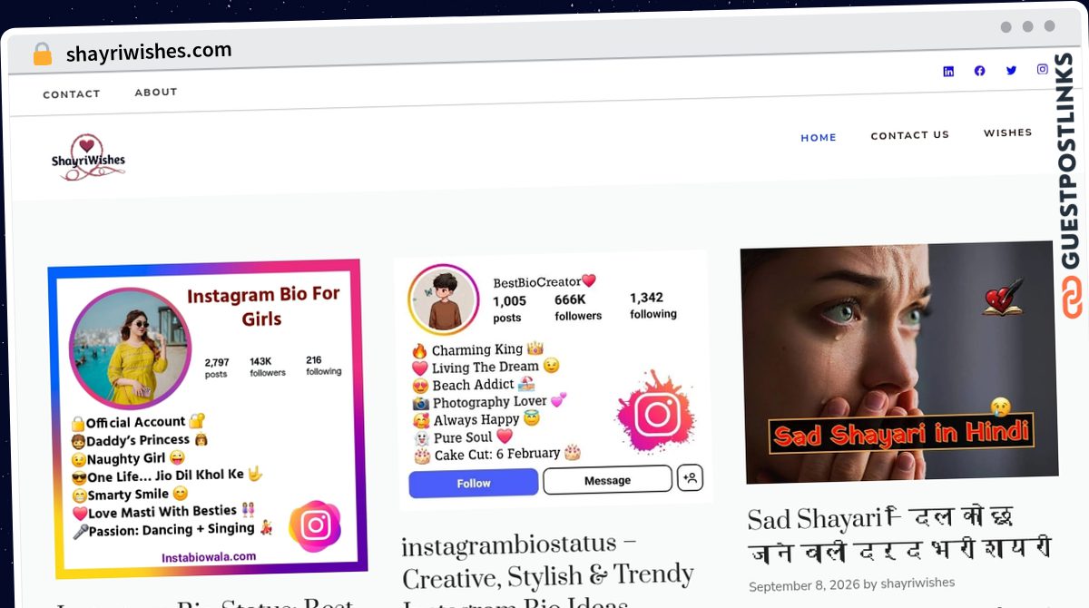The width and height of the screenshot is (1089, 608).
Task: Click the Instabiowala.com text
Action: click(209, 557)
